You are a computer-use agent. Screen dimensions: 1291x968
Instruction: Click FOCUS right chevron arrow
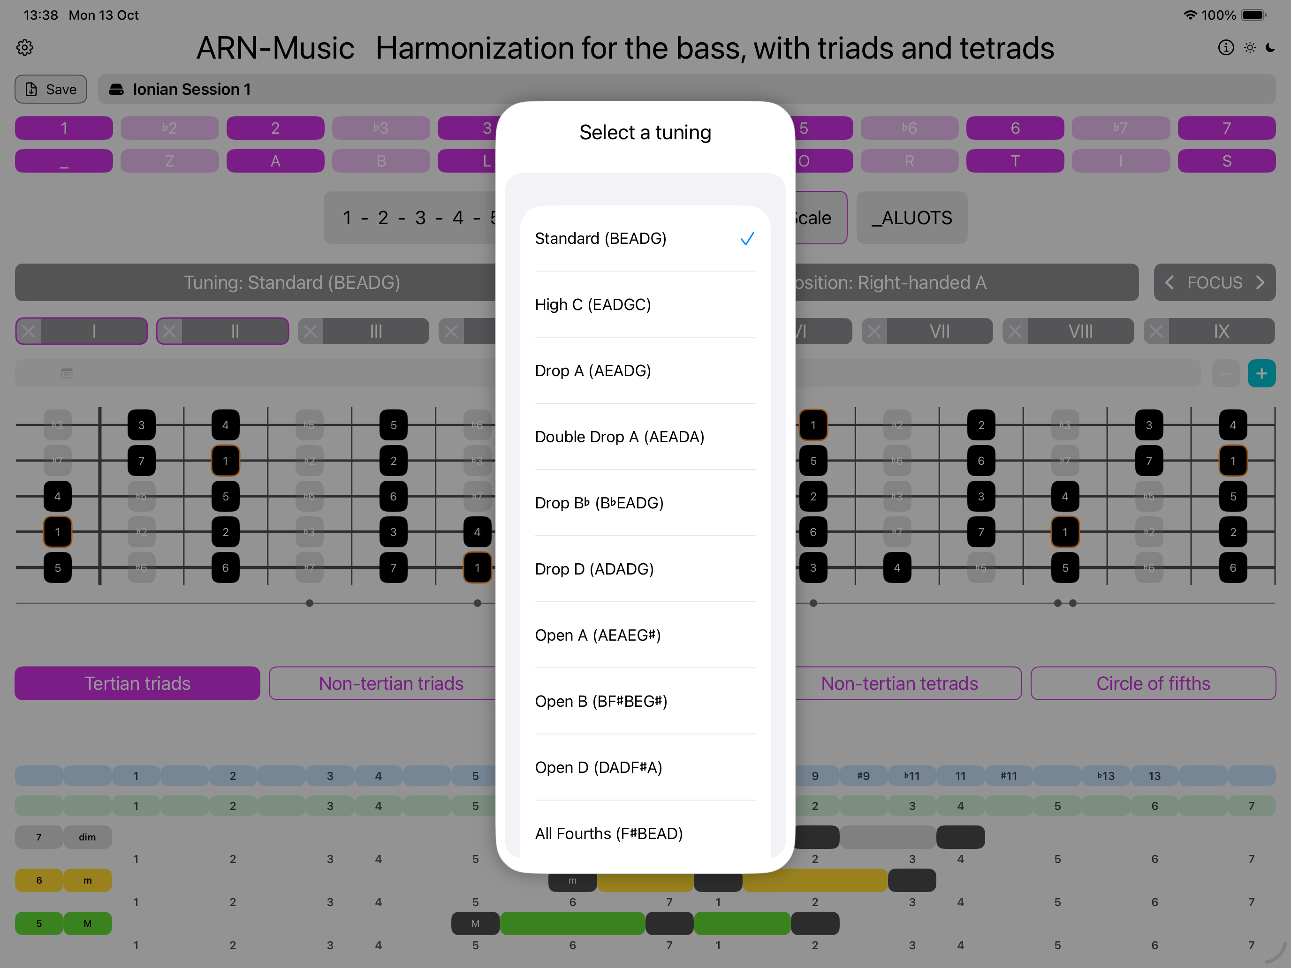1260,282
